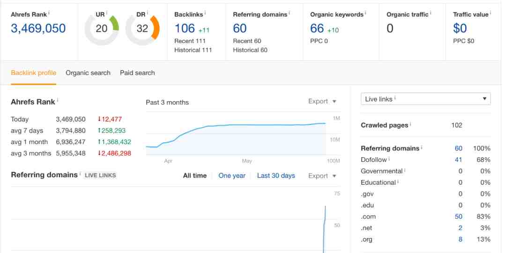The width and height of the screenshot is (506, 253).
Task: Click info icon beside Educational
Action: pos(398,181)
